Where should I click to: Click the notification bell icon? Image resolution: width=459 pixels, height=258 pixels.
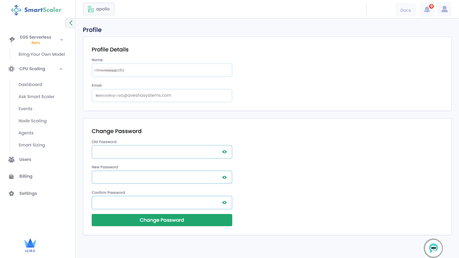coord(427,10)
